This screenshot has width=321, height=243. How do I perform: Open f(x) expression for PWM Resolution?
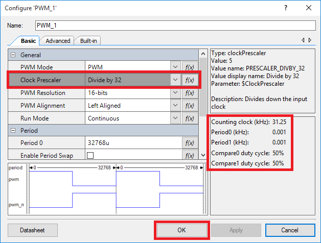[190, 93]
